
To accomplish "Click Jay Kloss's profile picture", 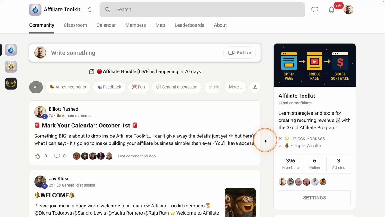I will tap(40, 182).
